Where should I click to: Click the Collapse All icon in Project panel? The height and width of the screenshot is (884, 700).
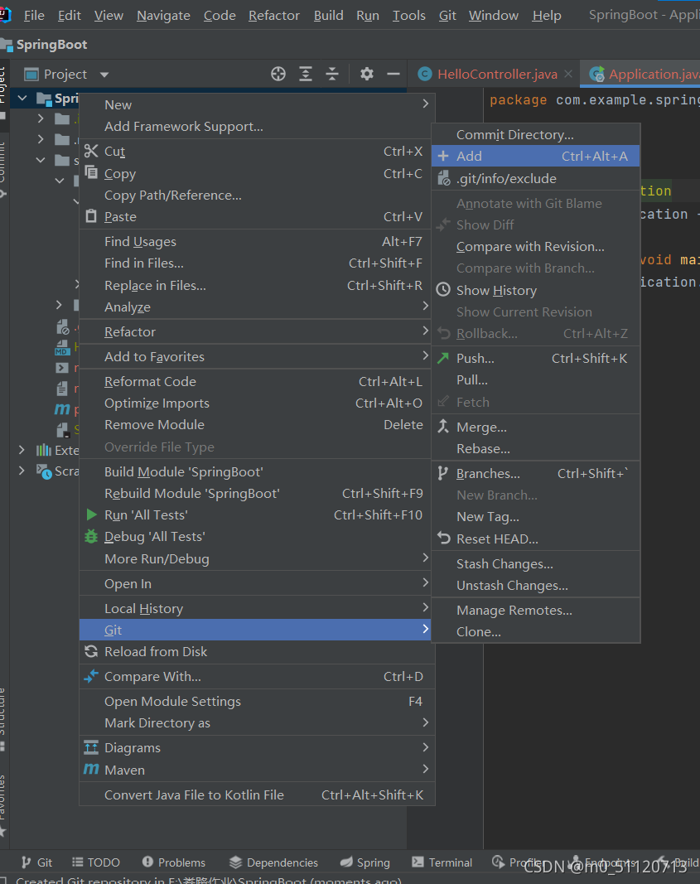click(x=332, y=74)
